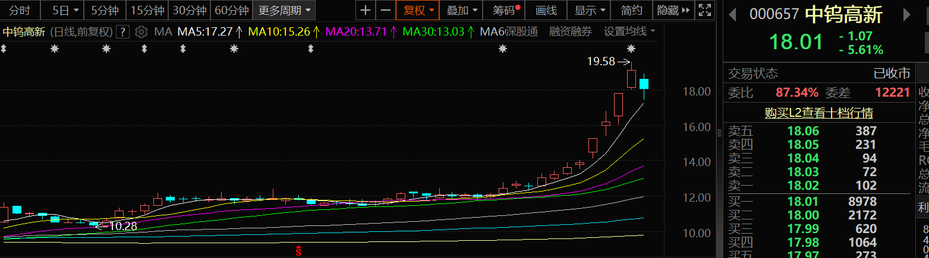Open the 画线 drawing tools
This screenshot has height=258, width=929.
point(546,10)
